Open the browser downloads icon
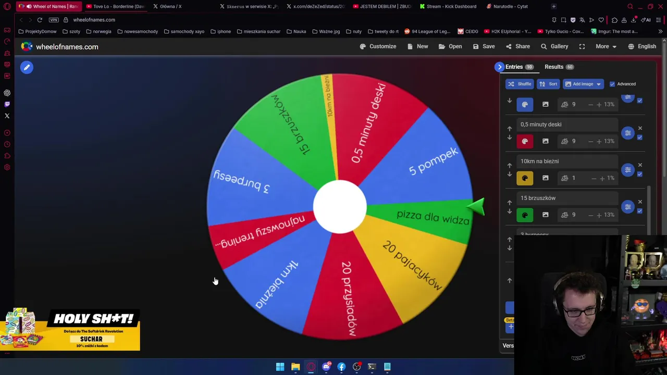 point(633,20)
